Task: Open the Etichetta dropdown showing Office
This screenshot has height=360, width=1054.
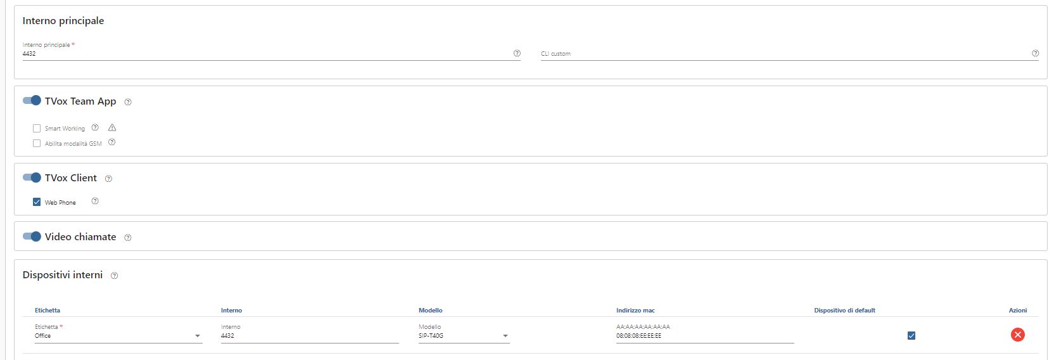Action: tap(118, 336)
